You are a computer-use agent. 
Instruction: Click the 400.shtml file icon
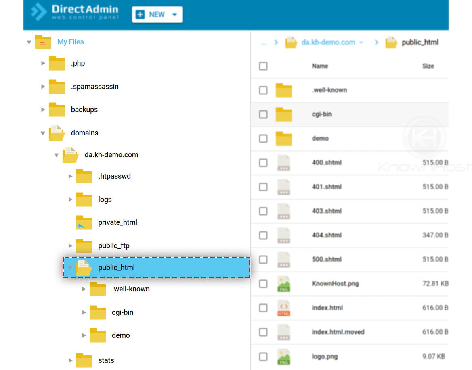click(x=283, y=162)
